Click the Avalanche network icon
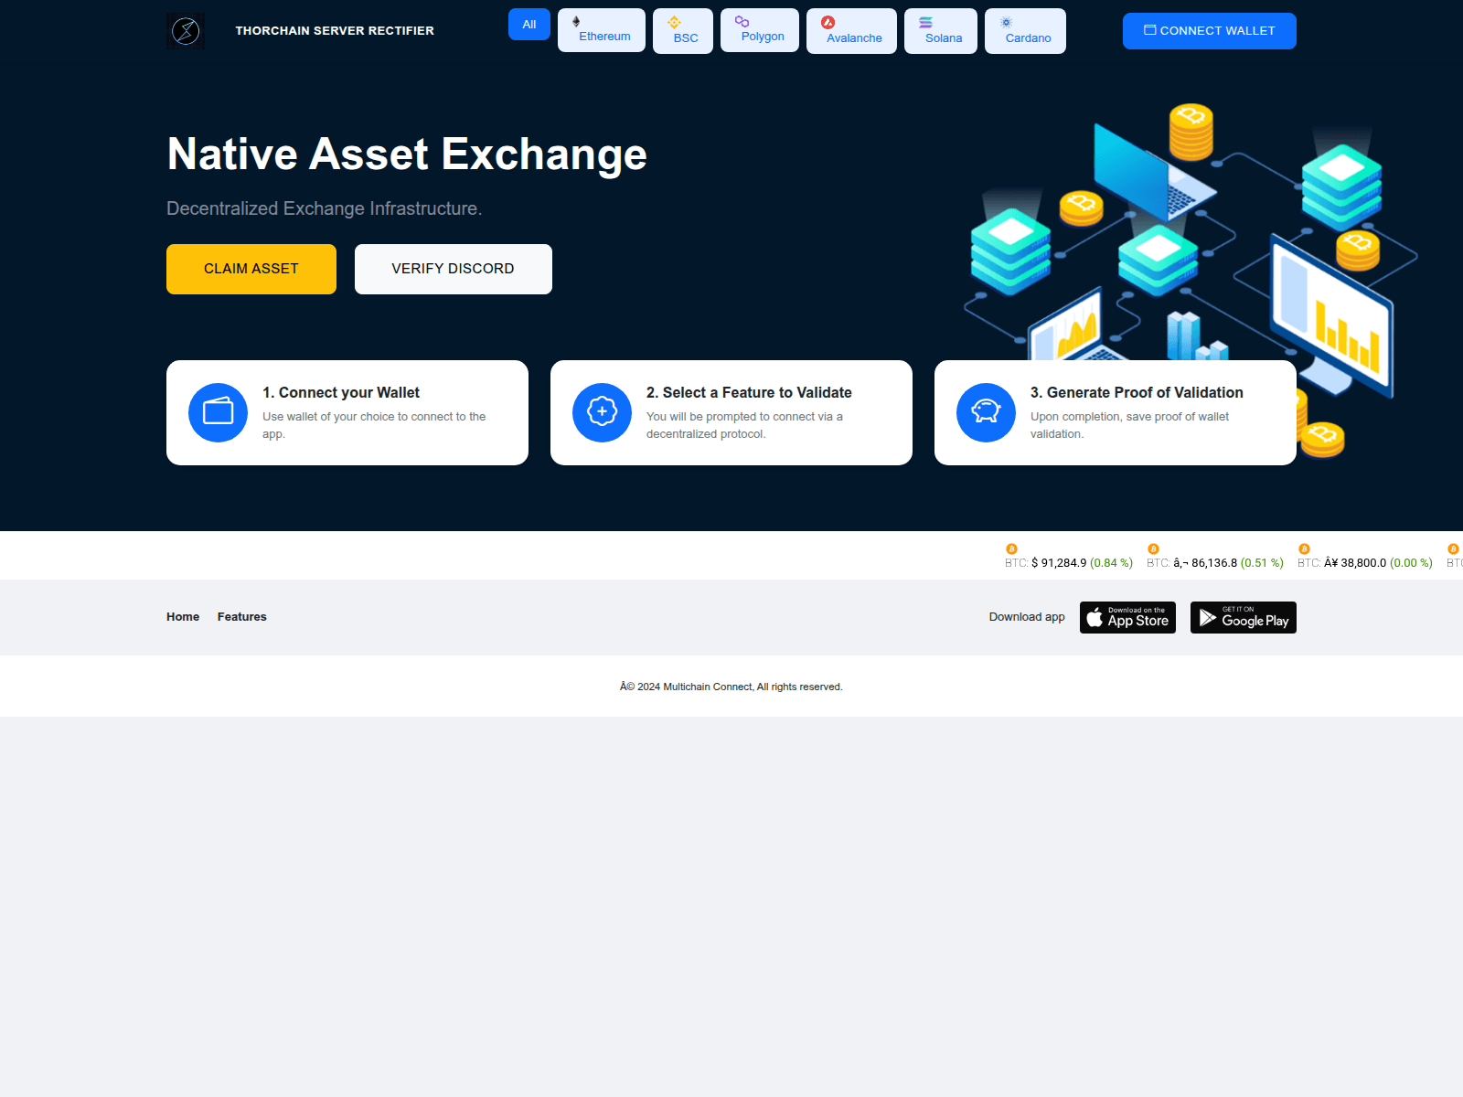Screen dimensions: 1463x1097 pos(828,22)
